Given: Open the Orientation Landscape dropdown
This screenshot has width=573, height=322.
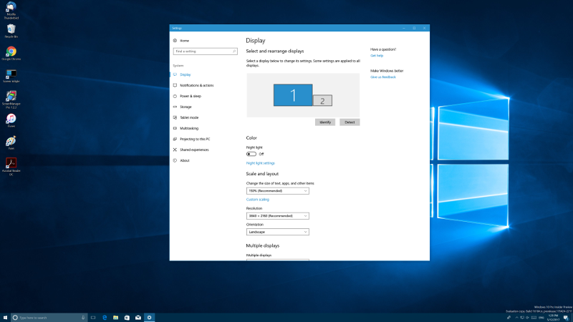Looking at the screenshot, I should (x=277, y=232).
